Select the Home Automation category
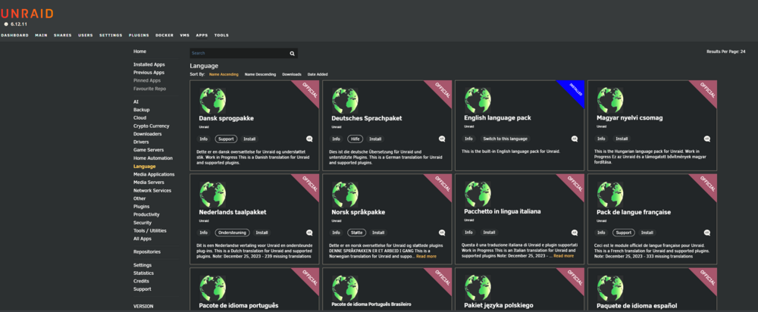The image size is (758, 312). [x=153, y=158]
